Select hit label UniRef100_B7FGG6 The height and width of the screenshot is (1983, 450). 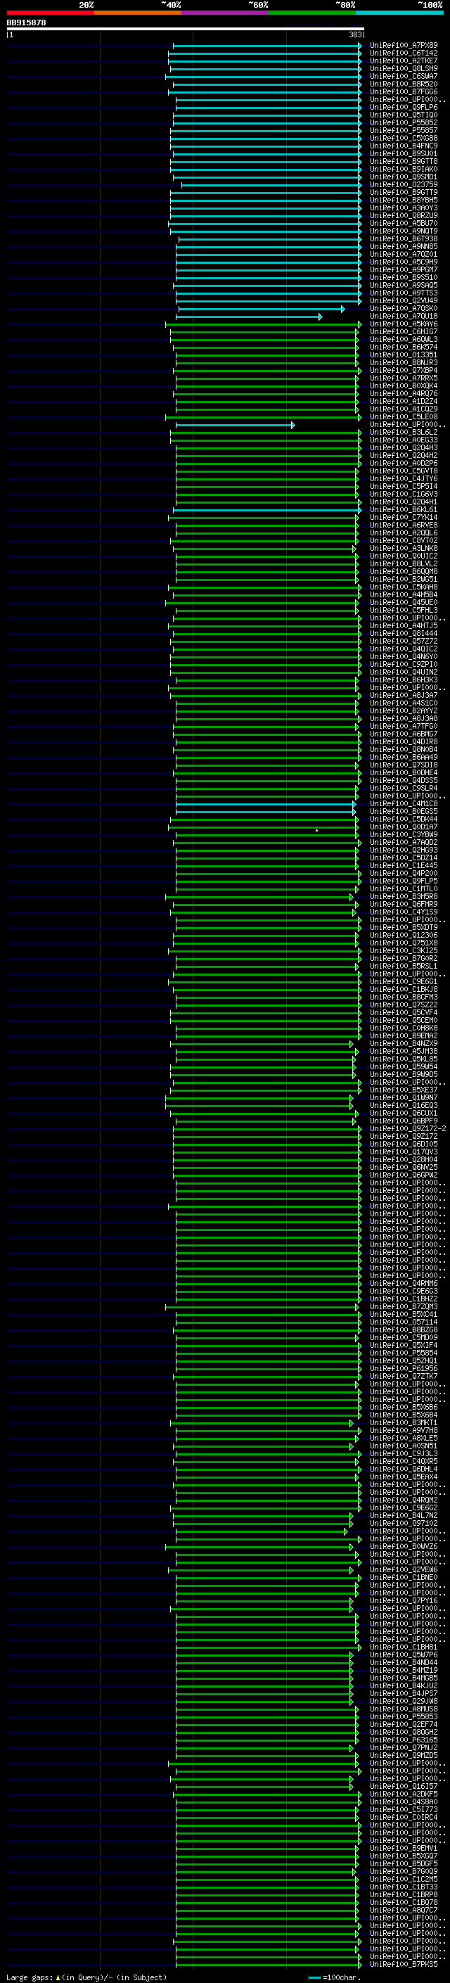[x=404, y=91]
